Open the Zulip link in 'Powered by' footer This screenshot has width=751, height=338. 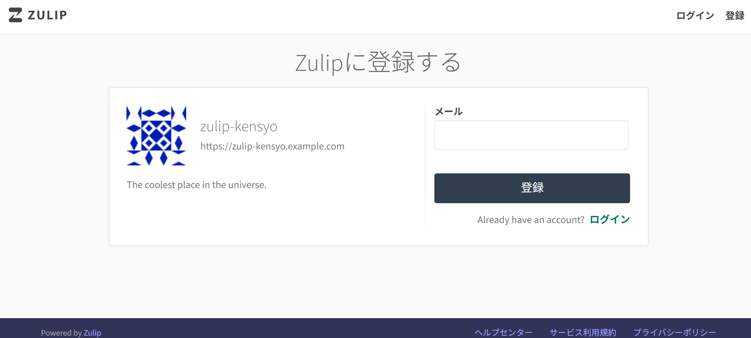tap(92, 333)
